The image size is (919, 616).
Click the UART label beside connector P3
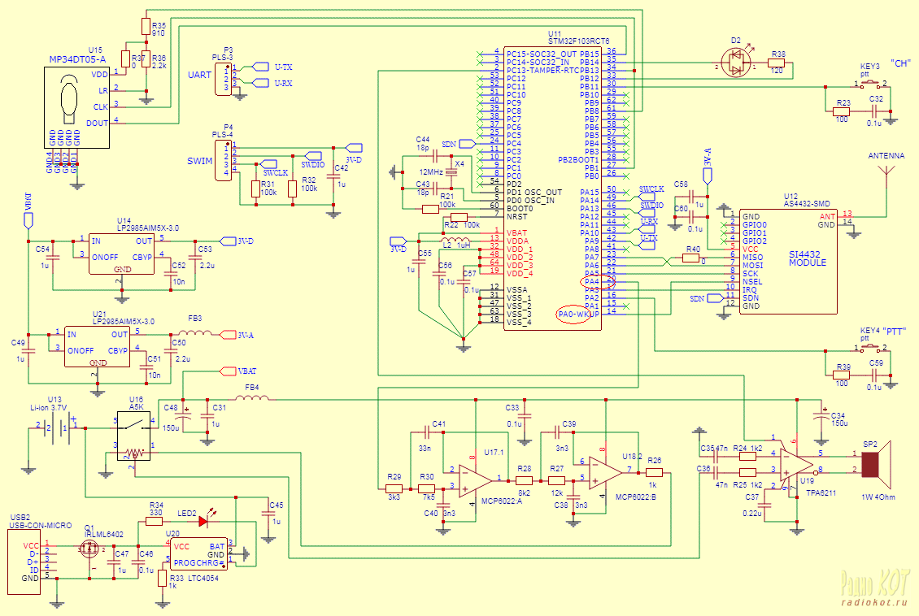point(199,75)
